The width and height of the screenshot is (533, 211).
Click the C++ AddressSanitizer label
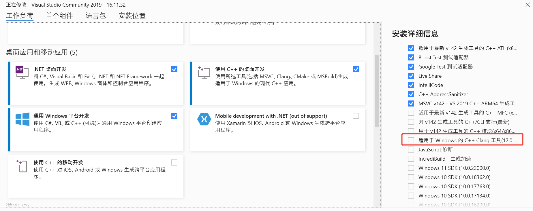coord(443,94)
